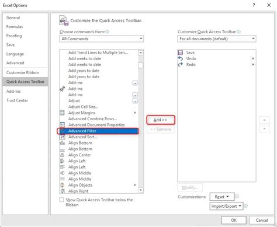Click the Save icon in the toolbar list
277x227 pixels.
click(x=181, y=53)
